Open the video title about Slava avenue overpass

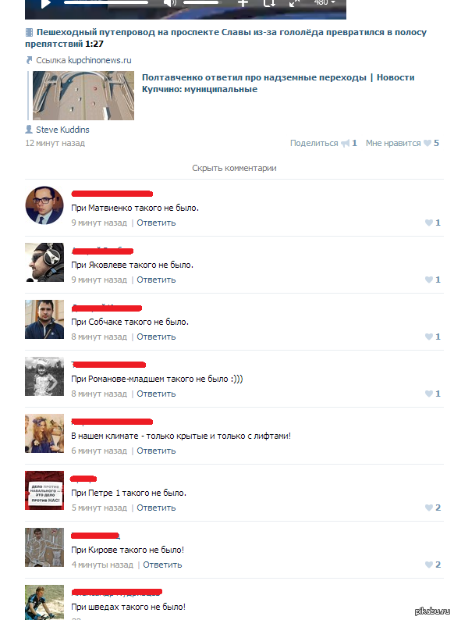pos(225,38)
